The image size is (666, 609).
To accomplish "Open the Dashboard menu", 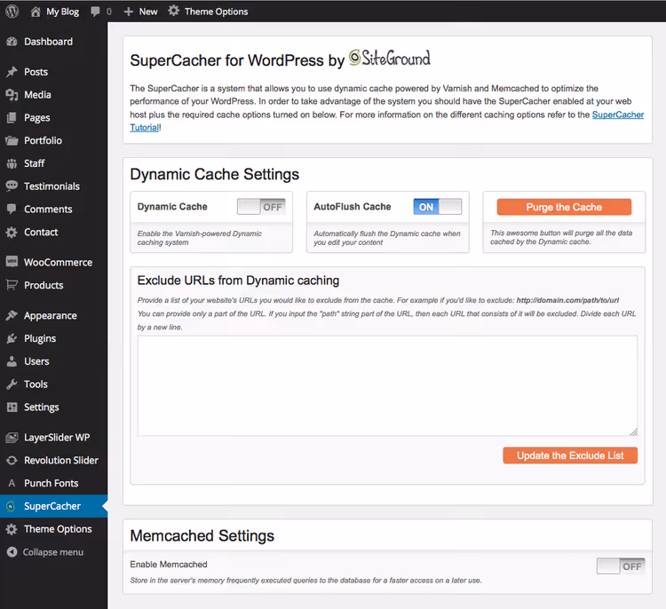I will pos(53,42).
